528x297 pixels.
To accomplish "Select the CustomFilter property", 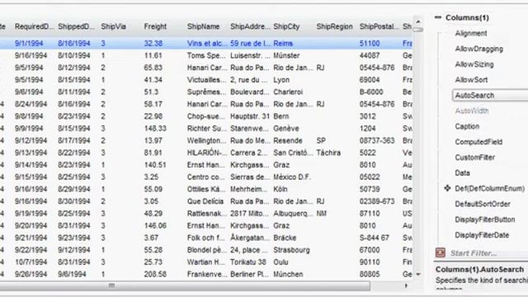I will tap(475, 158).
